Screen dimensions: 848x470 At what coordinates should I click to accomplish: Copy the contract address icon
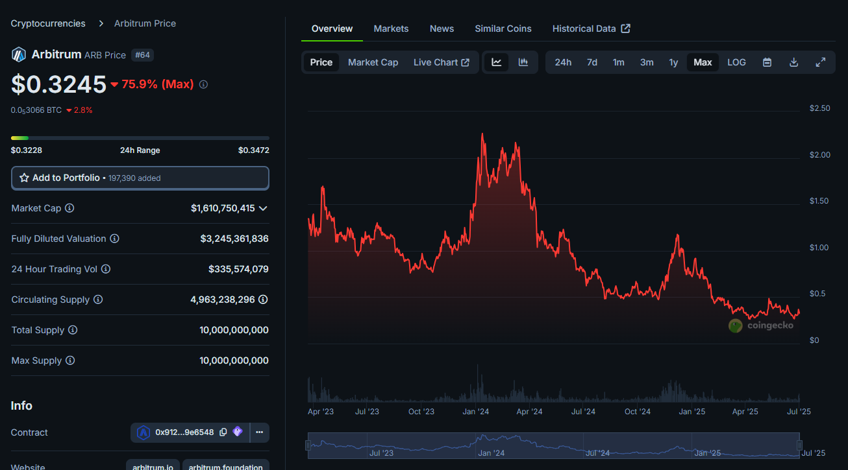tap(223, 432)
